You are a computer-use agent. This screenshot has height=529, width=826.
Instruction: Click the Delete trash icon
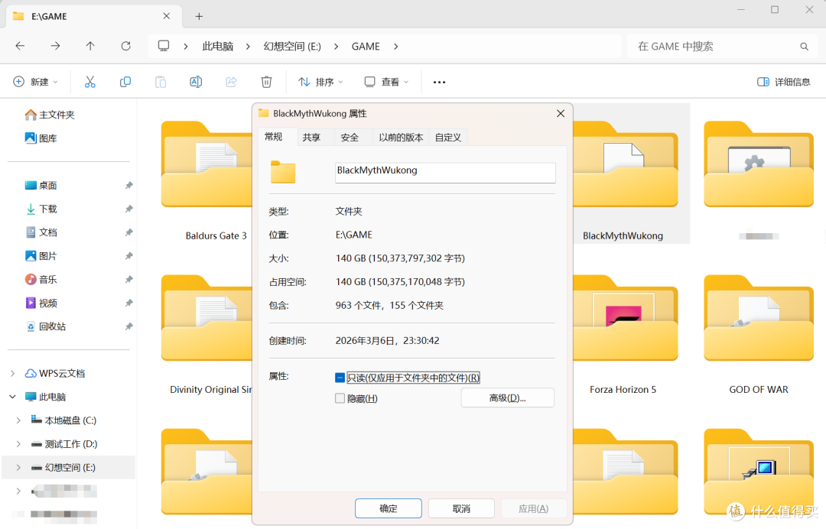point(267,82)
